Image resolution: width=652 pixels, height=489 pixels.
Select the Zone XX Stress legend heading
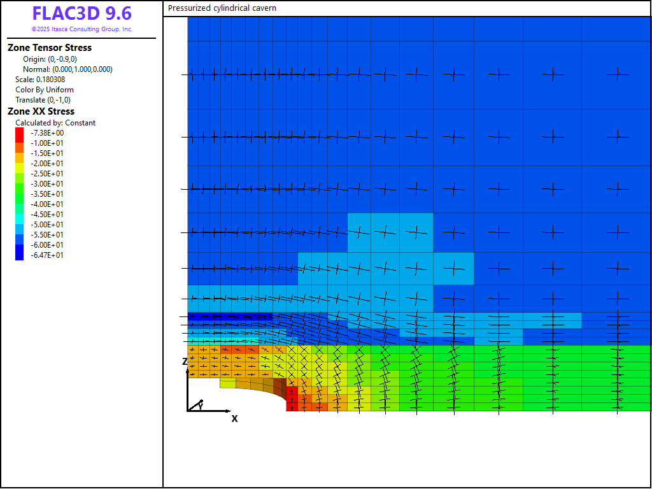[x=41, y=111]
